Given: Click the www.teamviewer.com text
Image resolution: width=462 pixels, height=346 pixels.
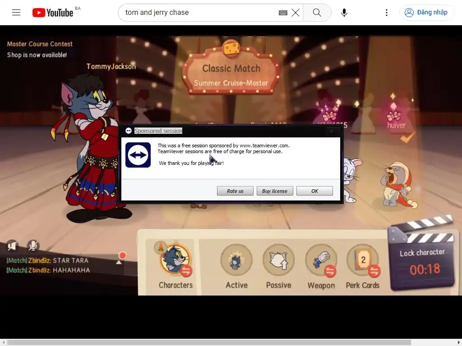Looking at the screenshot, I should [264, 146].
